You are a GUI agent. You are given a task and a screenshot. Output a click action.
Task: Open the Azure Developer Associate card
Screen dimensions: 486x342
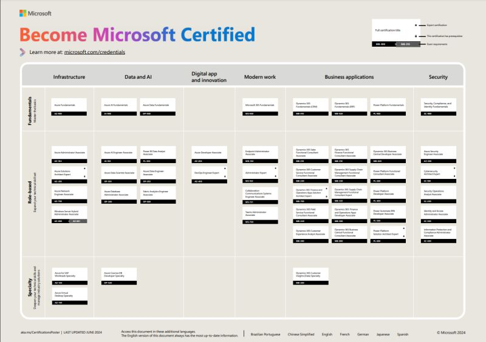(209, 155)
